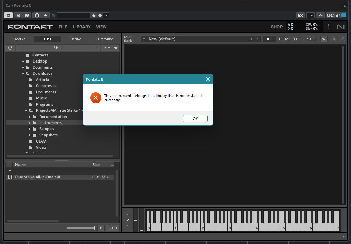Select the Compressed folder

(47, 86)
